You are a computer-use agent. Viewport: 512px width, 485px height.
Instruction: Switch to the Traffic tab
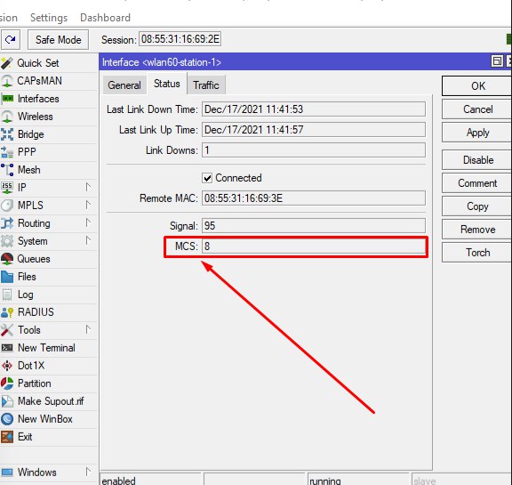point(206,85)
